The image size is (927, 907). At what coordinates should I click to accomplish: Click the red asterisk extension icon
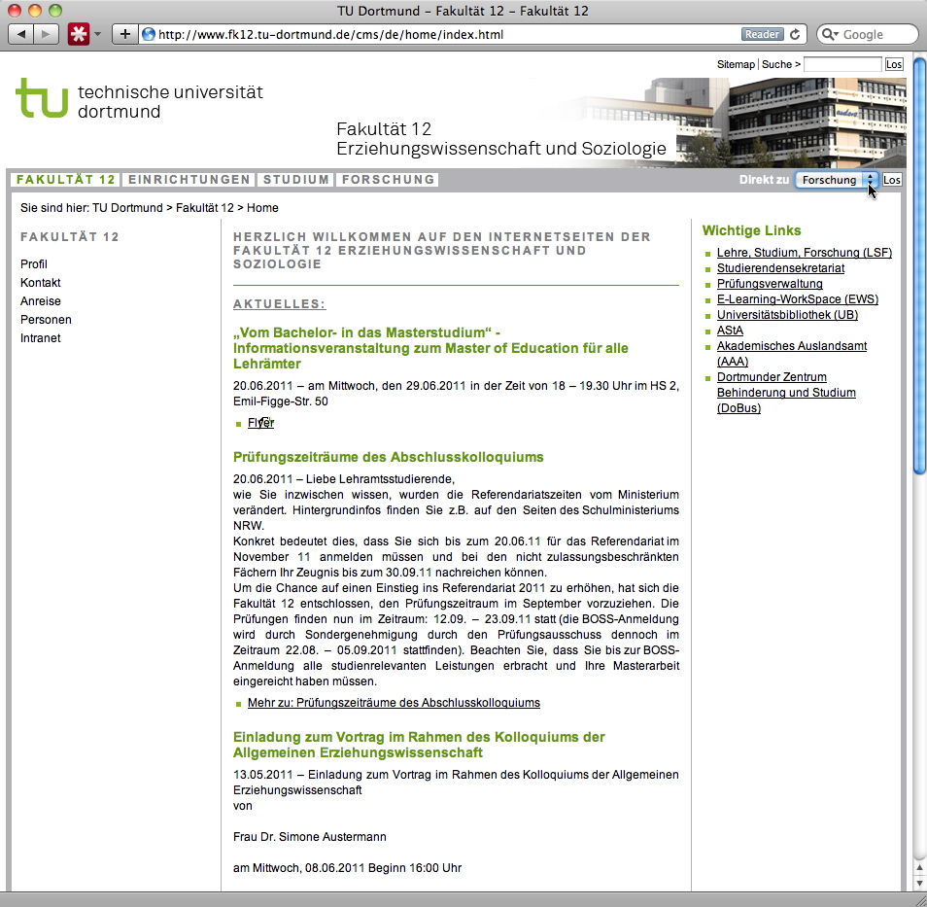pyautogui.click(x=79, y=34)
